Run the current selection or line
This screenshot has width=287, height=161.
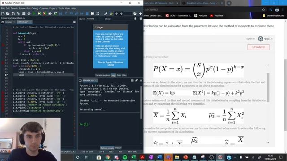(x=50, y=13)
